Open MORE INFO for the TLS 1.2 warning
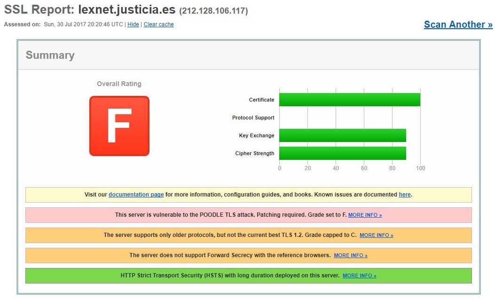This screenshot has width=495, height=299. pyautogui.click(x=376, y=235)
